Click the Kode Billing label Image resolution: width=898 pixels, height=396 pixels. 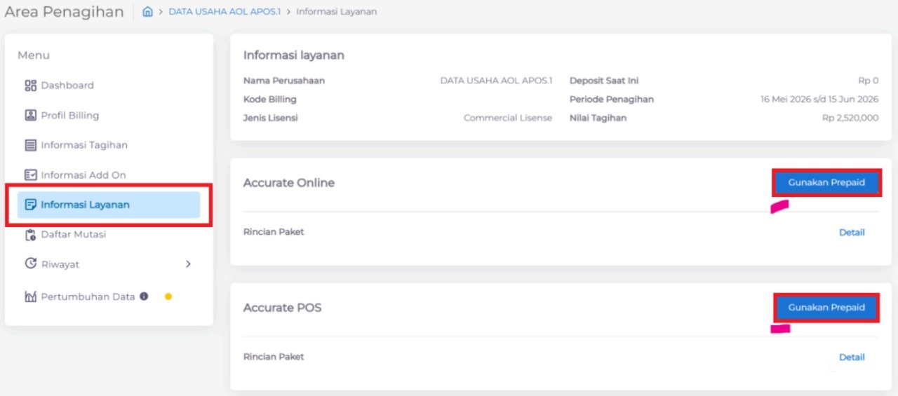(x=270, y=100)
